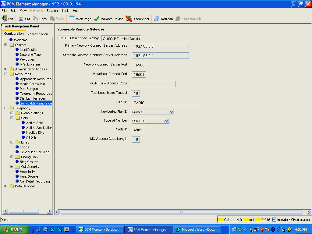Expand the Global Settings node
The image size is (312, 234).
click(12, 113)
